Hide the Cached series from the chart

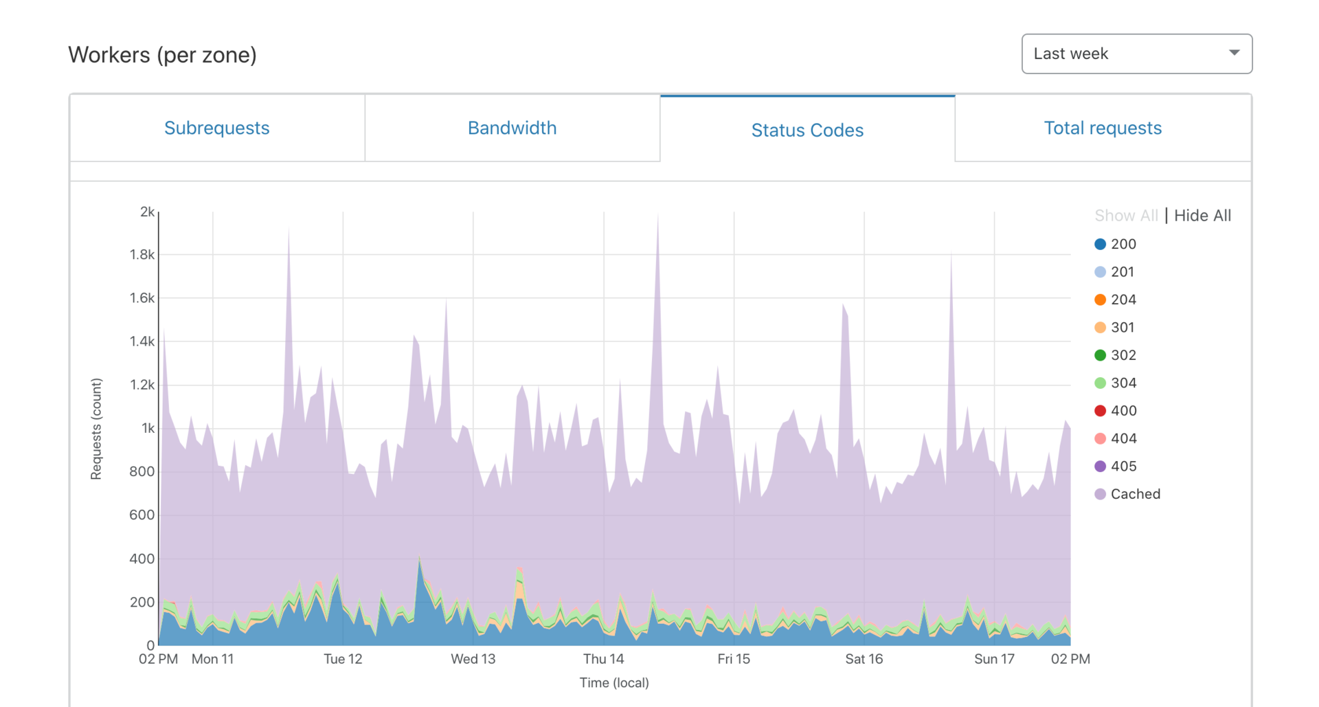point(1101,493)
